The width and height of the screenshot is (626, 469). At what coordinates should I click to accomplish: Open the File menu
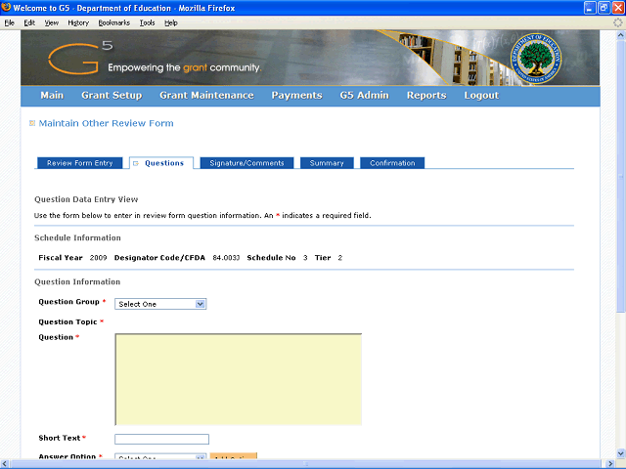9,22
